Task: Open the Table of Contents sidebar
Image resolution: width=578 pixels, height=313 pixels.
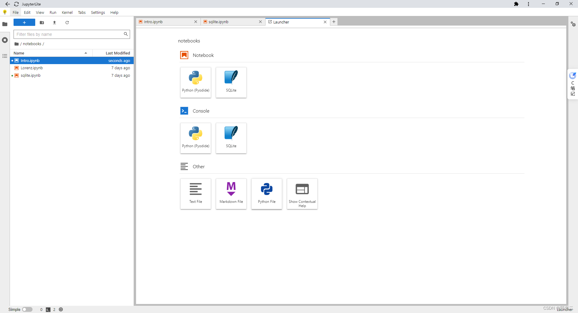Action: click(5, 56)
